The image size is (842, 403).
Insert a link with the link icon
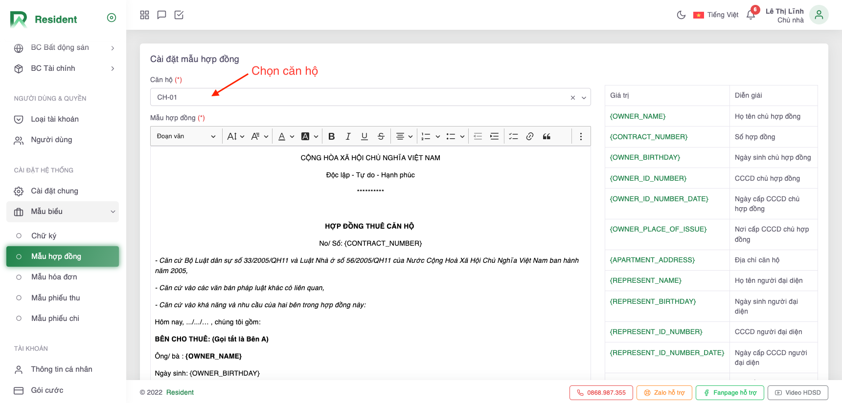(x=529, y=136)
